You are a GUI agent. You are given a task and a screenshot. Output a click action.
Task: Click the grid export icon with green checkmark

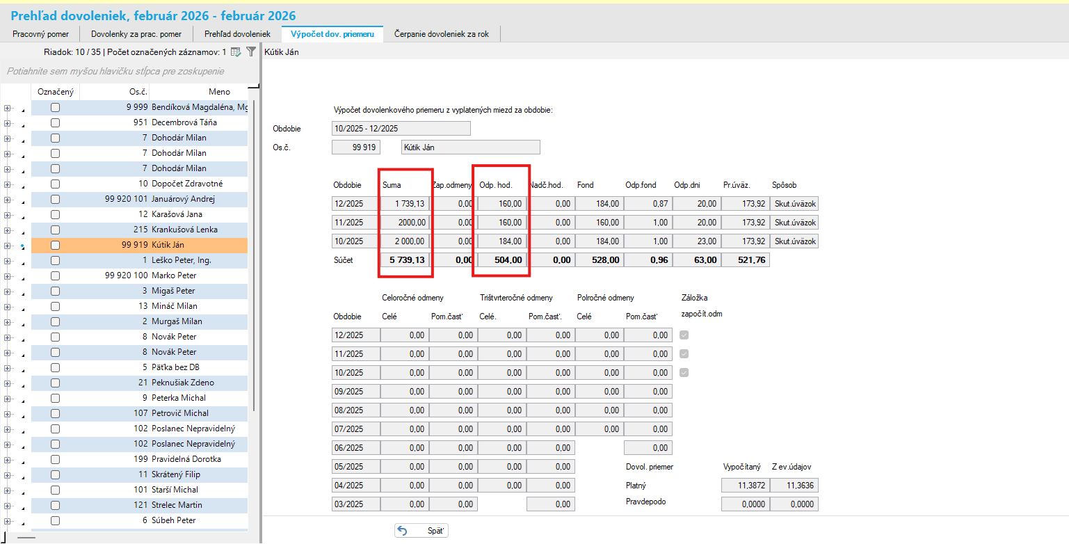pyautogui.click(x=236, y=52)
